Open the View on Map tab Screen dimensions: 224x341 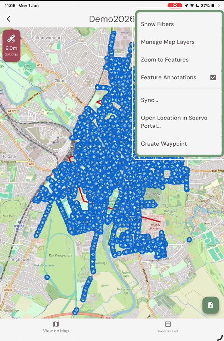point(56,327)
